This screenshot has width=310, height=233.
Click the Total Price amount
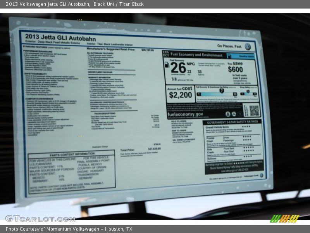pos(154,149)
